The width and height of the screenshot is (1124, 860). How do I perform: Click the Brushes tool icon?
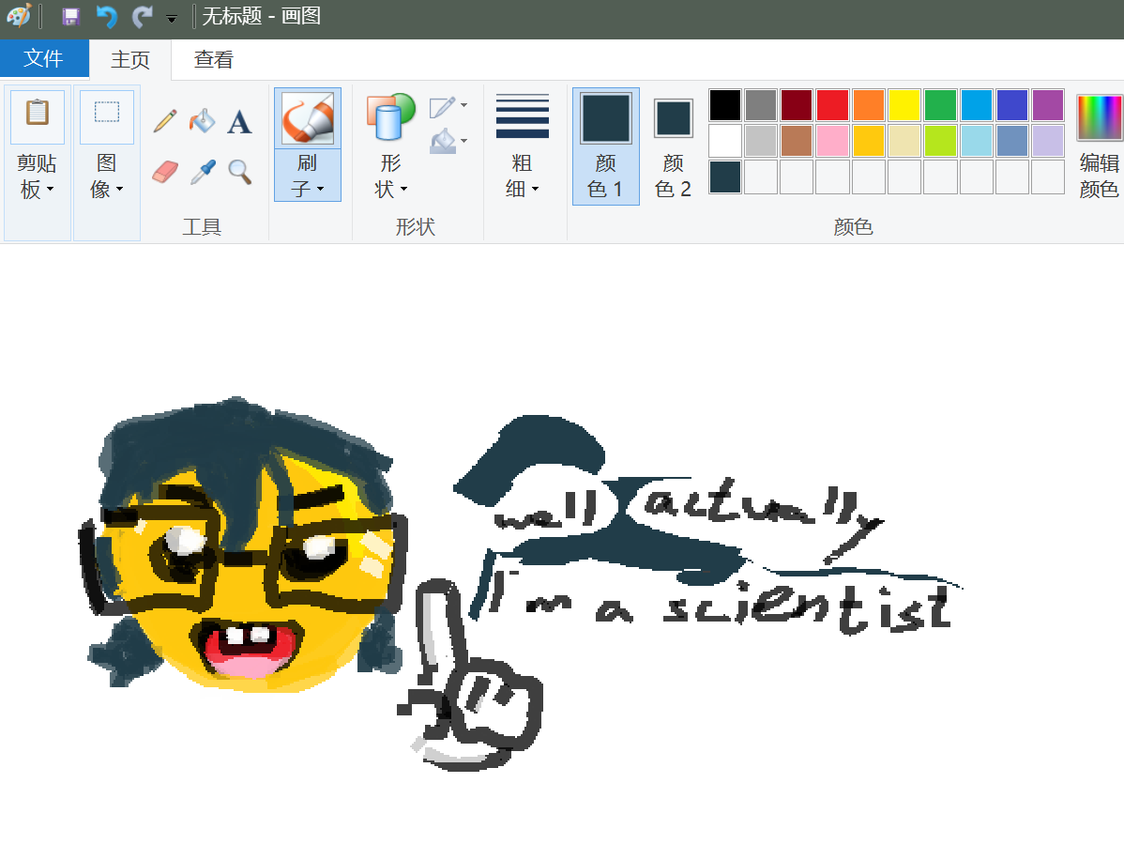[x=308, y=118]
